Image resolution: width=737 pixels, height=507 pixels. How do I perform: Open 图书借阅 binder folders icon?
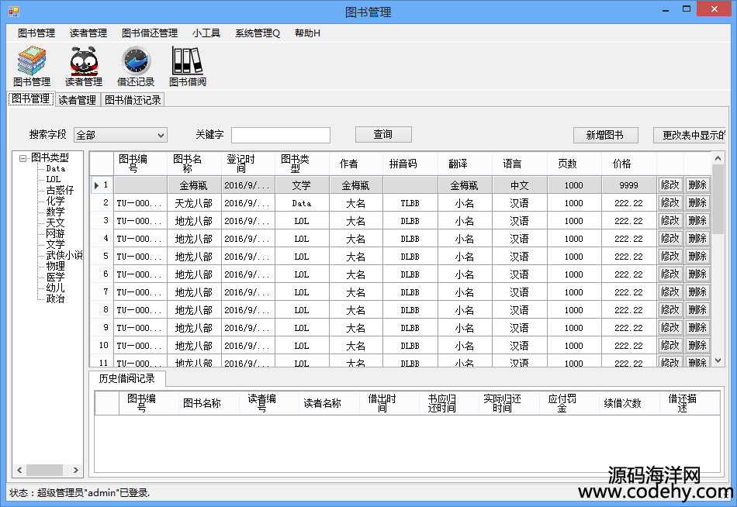tap(187, 61)
